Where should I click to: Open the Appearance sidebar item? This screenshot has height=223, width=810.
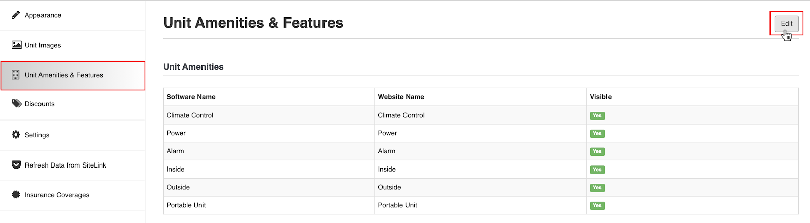pyautogui.click(x=72, y=15)
